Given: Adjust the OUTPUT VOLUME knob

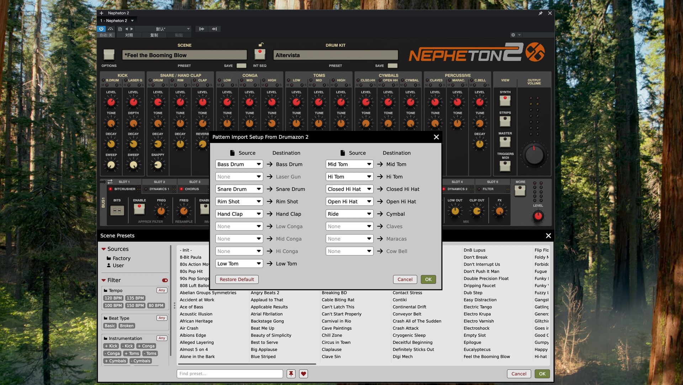Looking at the screenshot, I should 534,155.
